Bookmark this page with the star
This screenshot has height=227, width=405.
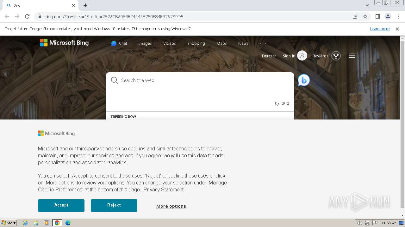pos(365,16)
